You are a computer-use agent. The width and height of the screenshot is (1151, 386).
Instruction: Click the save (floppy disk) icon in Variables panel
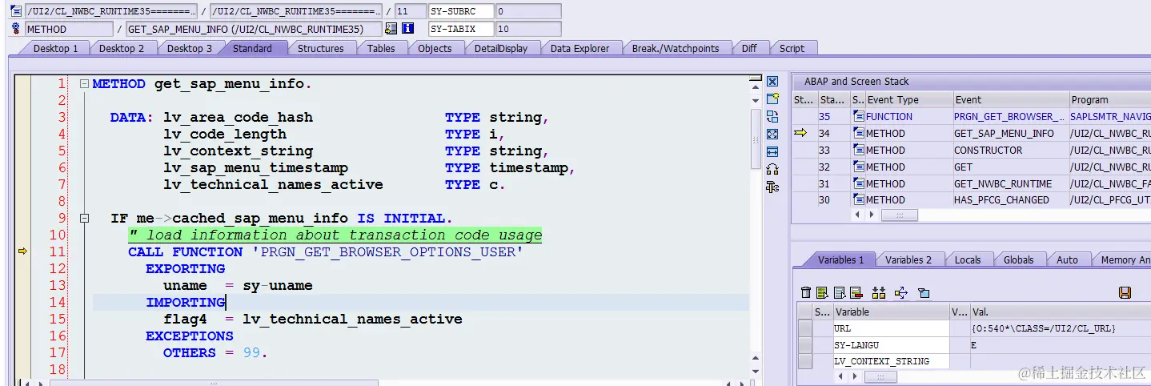coord(1125,293)
